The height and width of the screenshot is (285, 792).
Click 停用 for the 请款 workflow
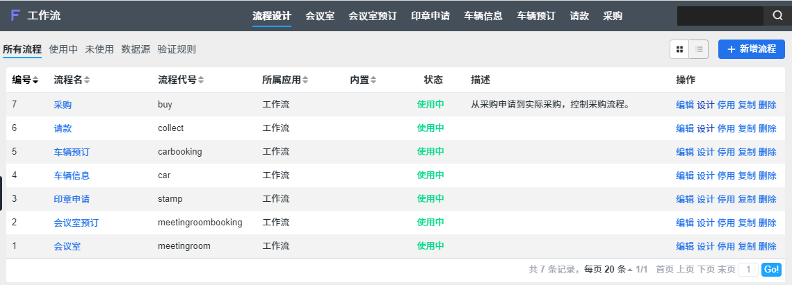coord(726,128)
